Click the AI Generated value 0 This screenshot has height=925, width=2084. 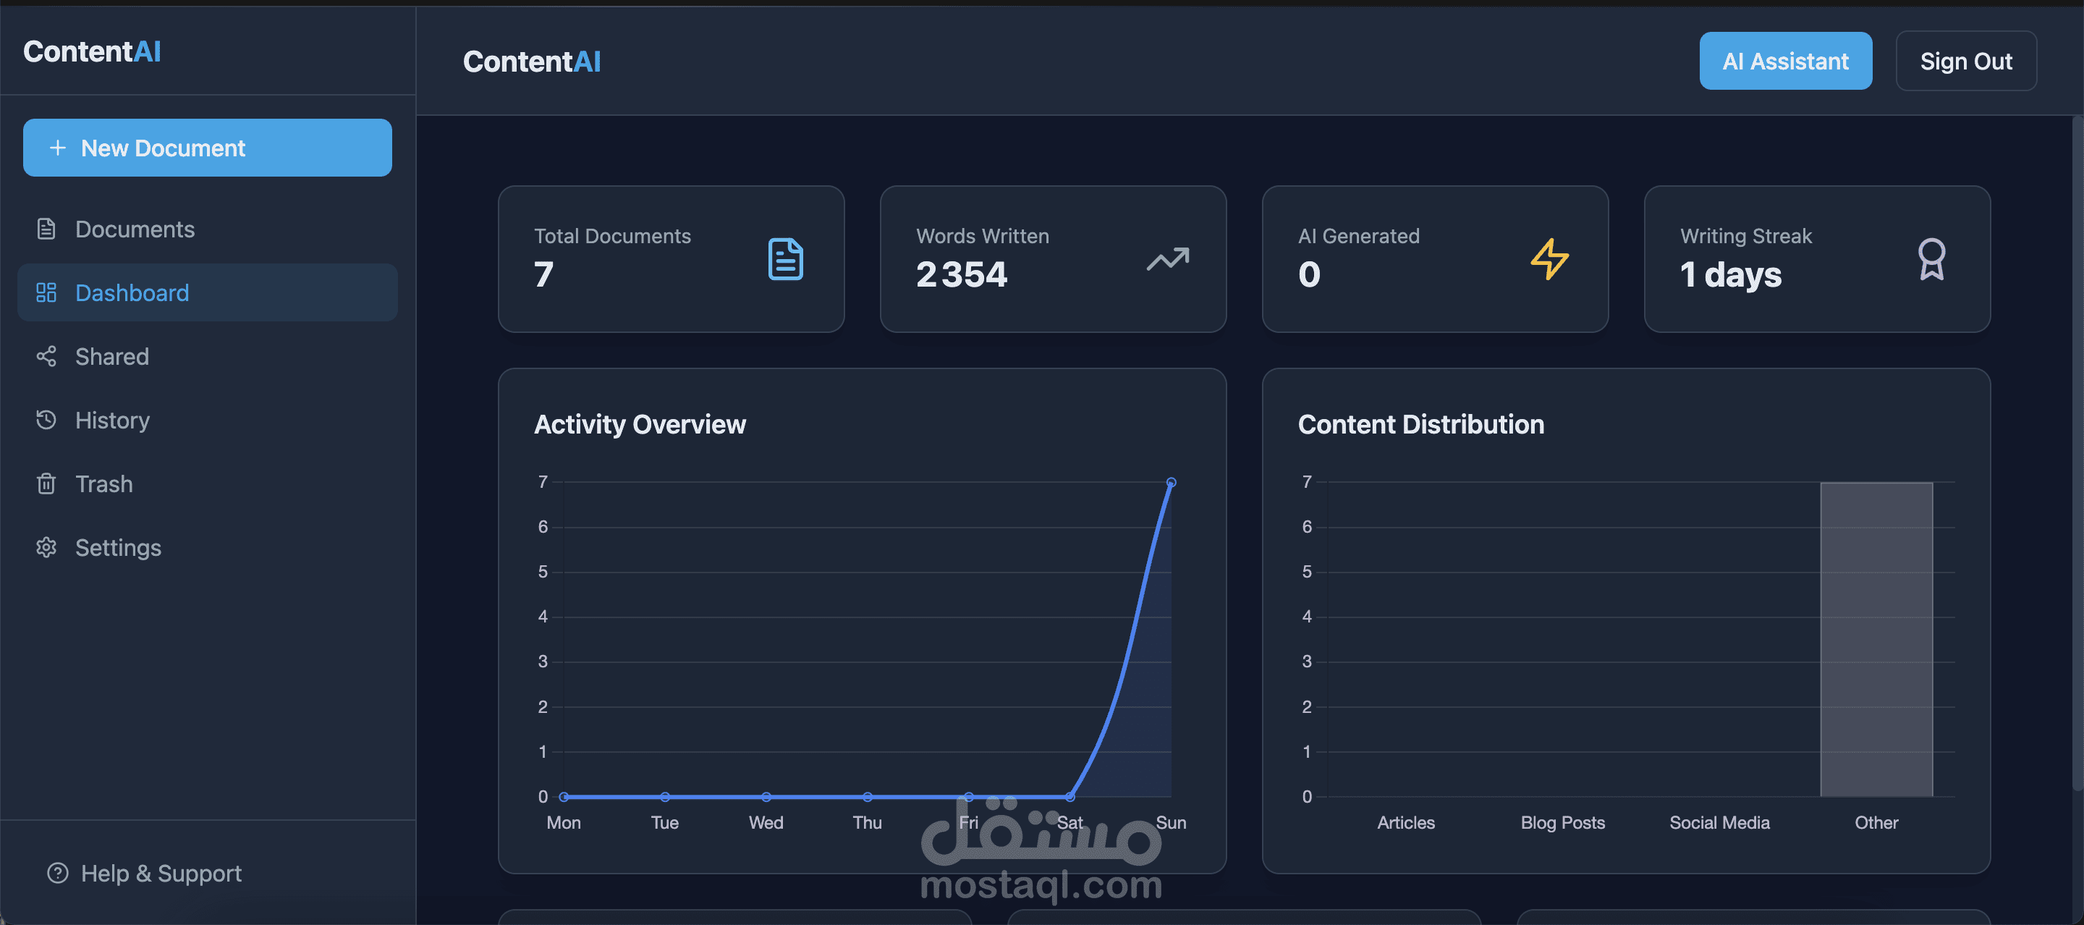point(1309,274)
